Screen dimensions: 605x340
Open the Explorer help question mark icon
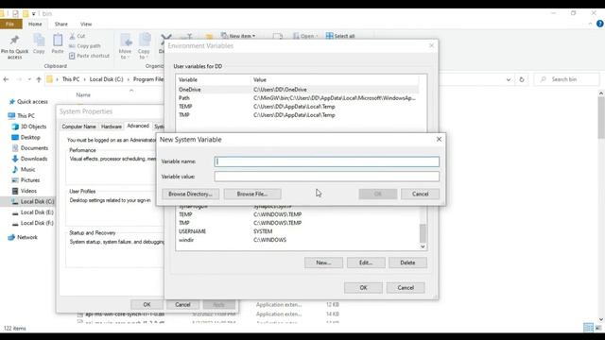(600, 24)
